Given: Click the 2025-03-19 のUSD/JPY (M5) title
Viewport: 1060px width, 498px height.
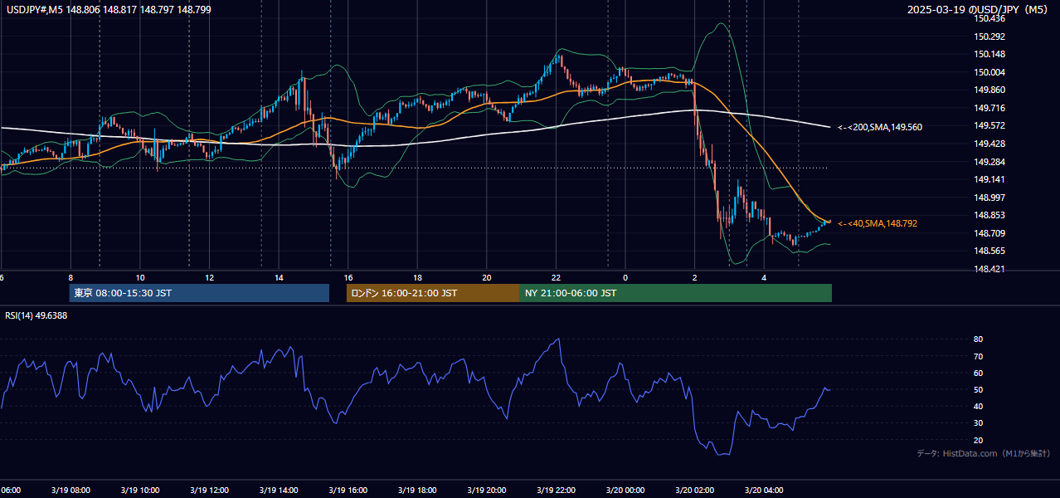Looking at the screenshot, I should (979, 10).
